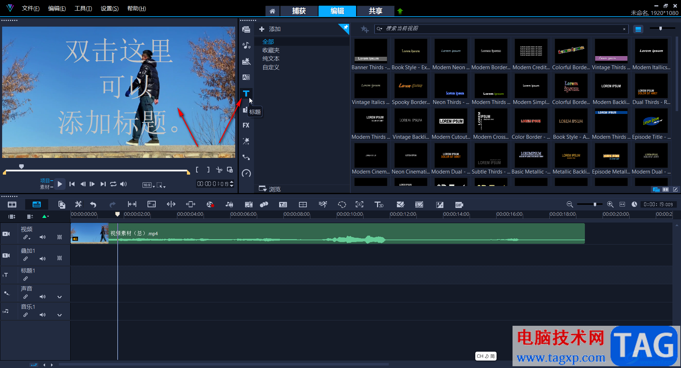This screenshot has width=681, height=368.
Task: Zoom in on the timeline
Action: [x=610, y=204]
